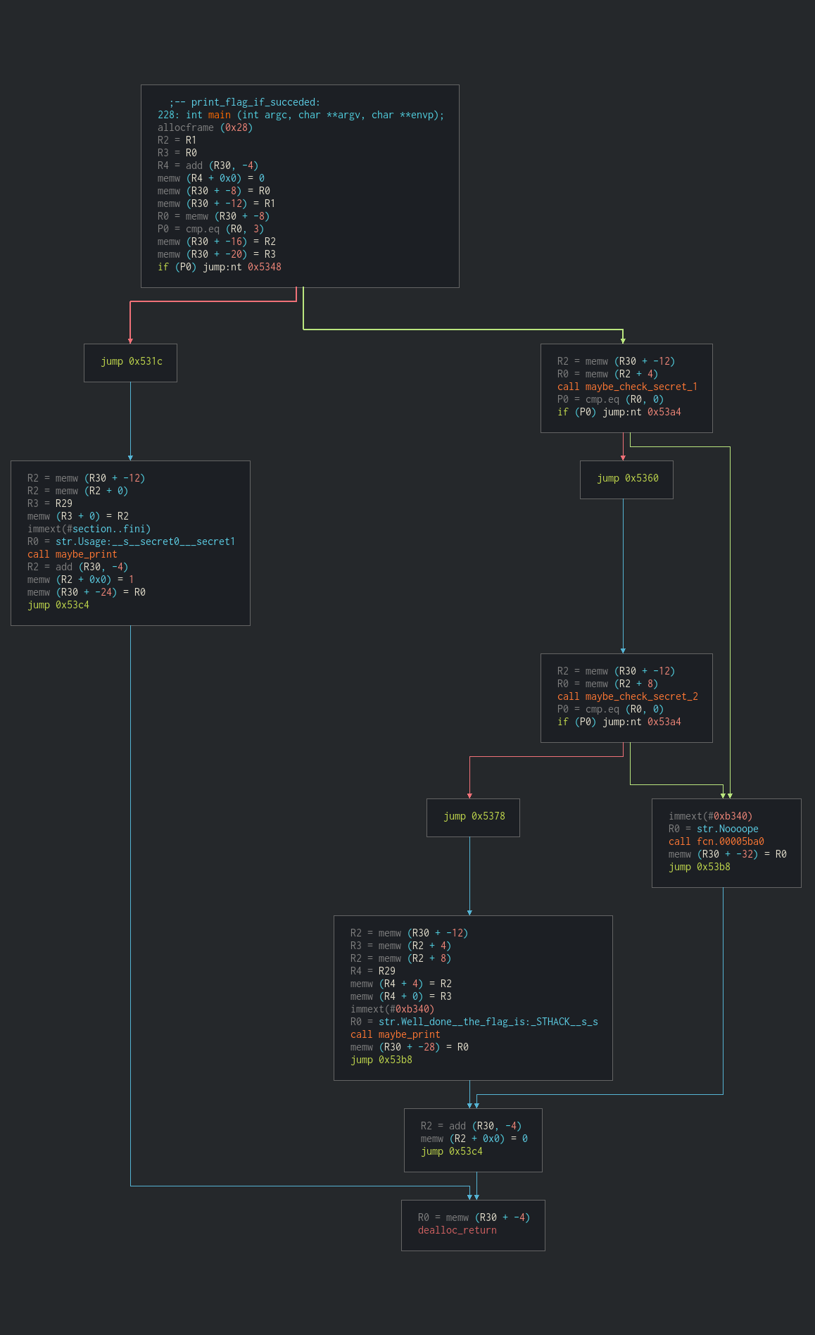The image size is (815, 1335).
Task: Click 'R0 = memw (R30 + -4)' line
Action: (x=474, y=1217)
